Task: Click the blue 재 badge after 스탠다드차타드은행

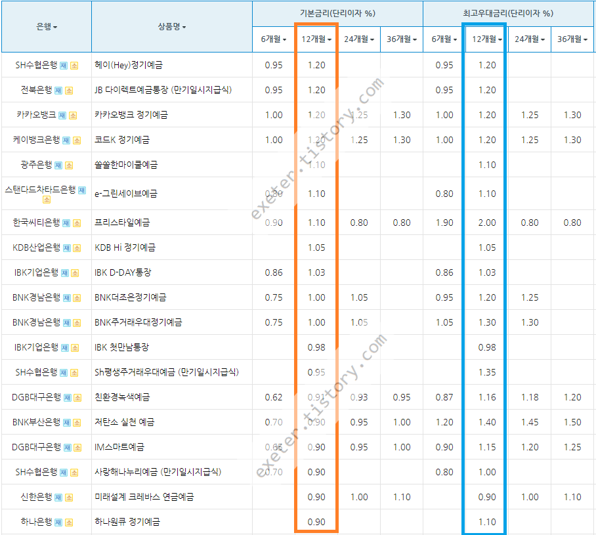Action: [x=82, y=190]
